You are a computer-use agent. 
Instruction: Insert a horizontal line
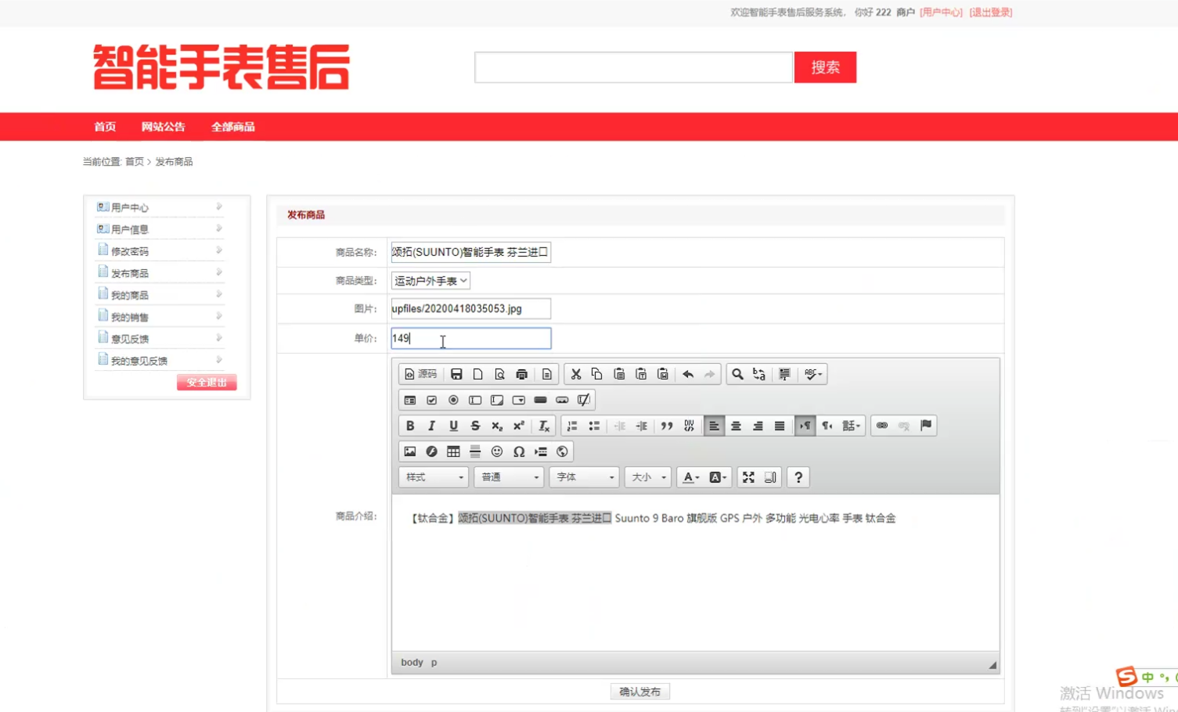[x=475, y=451]
